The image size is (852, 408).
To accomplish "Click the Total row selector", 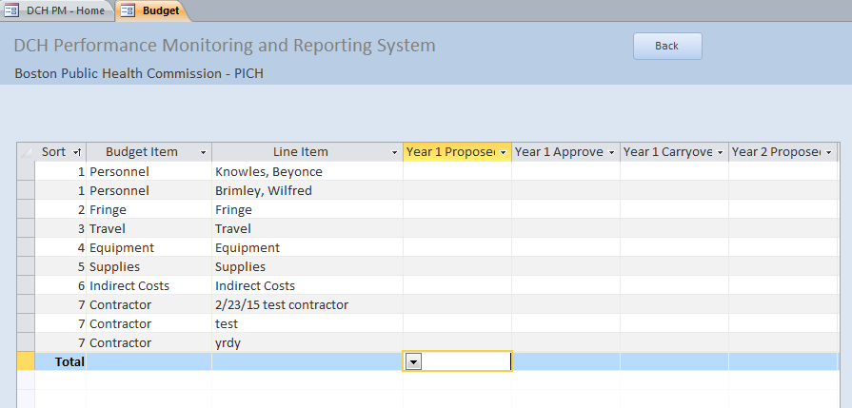I will 26,361.
